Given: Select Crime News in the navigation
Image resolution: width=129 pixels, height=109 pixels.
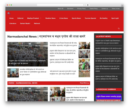Looking at the screenshot, I should tap(64, 18).
